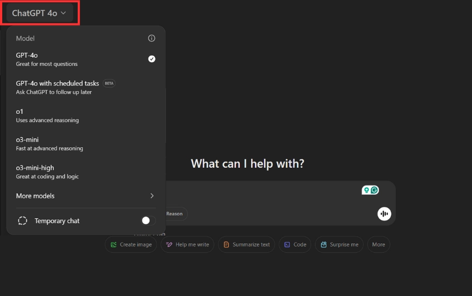The height and width of the screenshot is (296, 472).
Task: Toggle the Temporary chat switch
Action: click(x=148, y=220)
